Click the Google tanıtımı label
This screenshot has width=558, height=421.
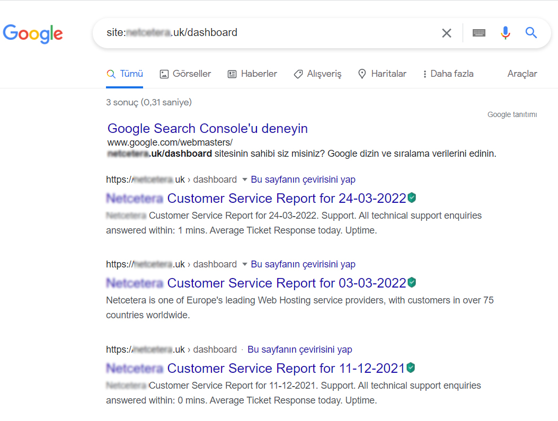point(512,114)
